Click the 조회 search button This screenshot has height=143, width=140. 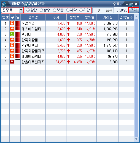(133, 10)
